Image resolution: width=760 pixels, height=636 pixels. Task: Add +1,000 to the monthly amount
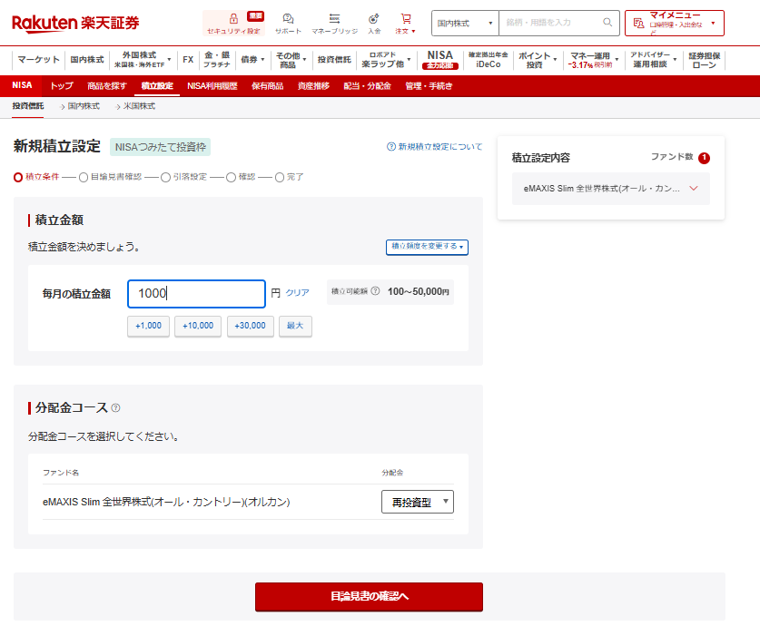(x=148, y=326)
